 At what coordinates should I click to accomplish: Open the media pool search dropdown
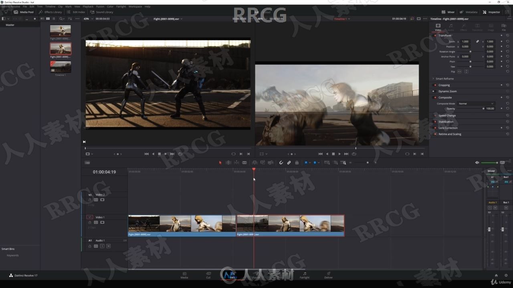(62, 19)
